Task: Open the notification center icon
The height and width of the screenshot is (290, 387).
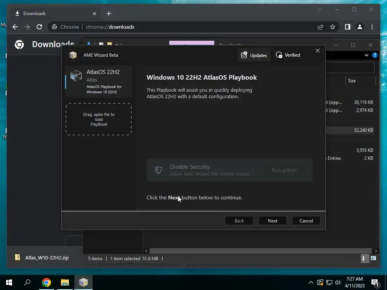Action: tap(375, 282)
